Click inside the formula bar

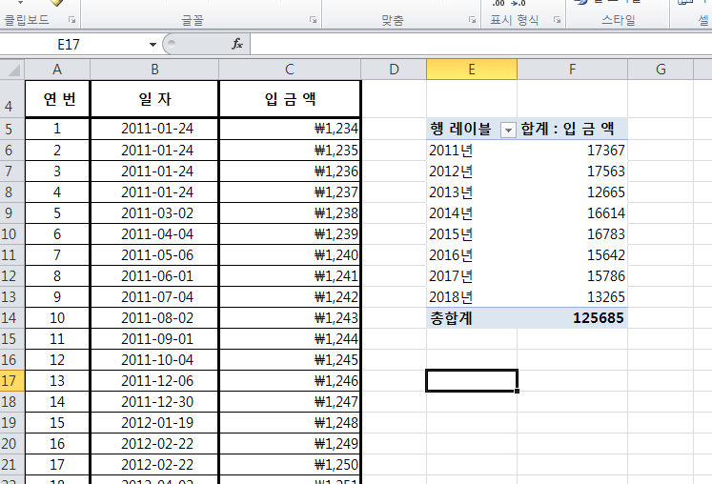point(480,45)
